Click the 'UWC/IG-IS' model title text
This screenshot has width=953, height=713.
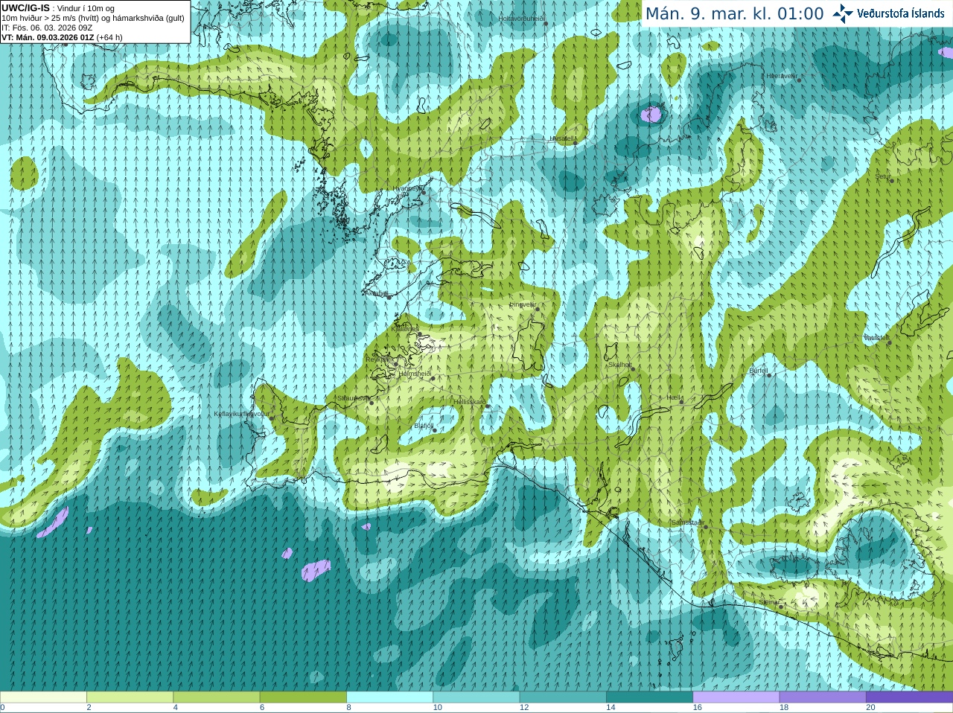[x=25, y=7]
